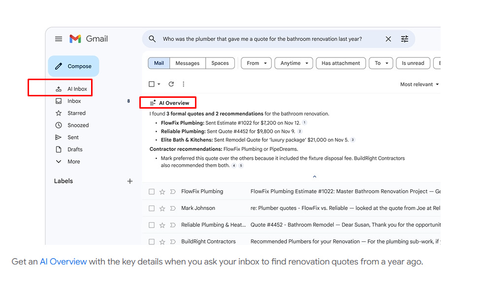
Task: Select the Reliable Plumbing & Heat email checkbox
Action: (x=152, y=225)
